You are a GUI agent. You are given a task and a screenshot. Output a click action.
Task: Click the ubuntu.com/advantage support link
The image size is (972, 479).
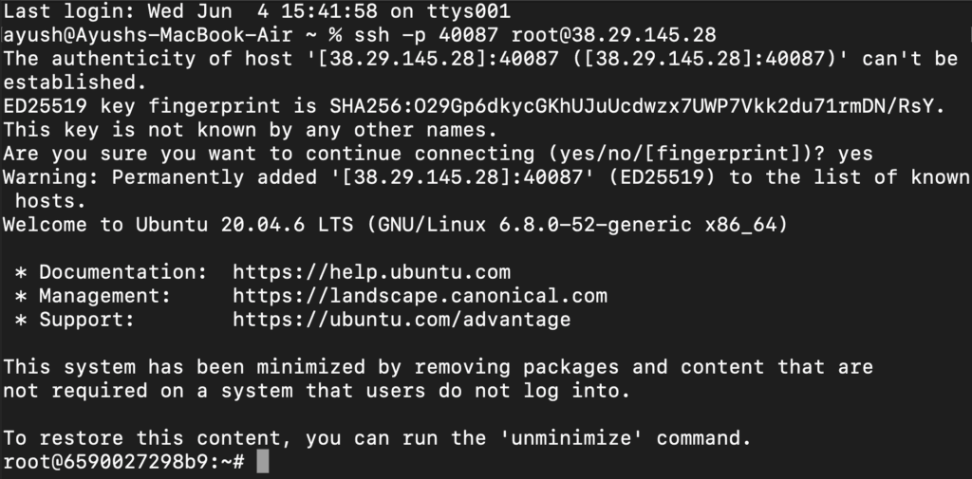coord(402,320)
